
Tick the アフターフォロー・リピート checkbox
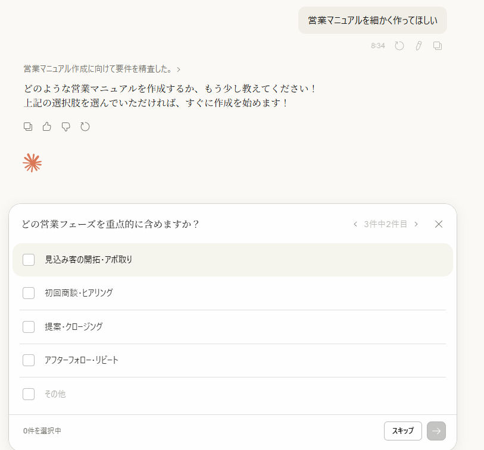pos(29,360)
